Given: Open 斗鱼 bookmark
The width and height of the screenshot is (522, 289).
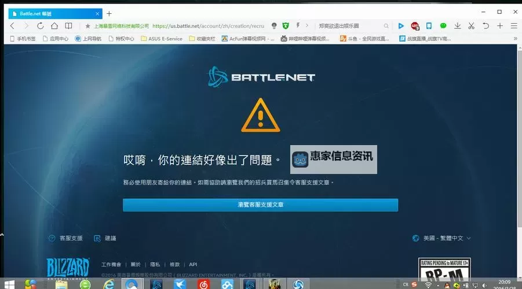Looking at the screenshot, I should [x=364, y=39].
